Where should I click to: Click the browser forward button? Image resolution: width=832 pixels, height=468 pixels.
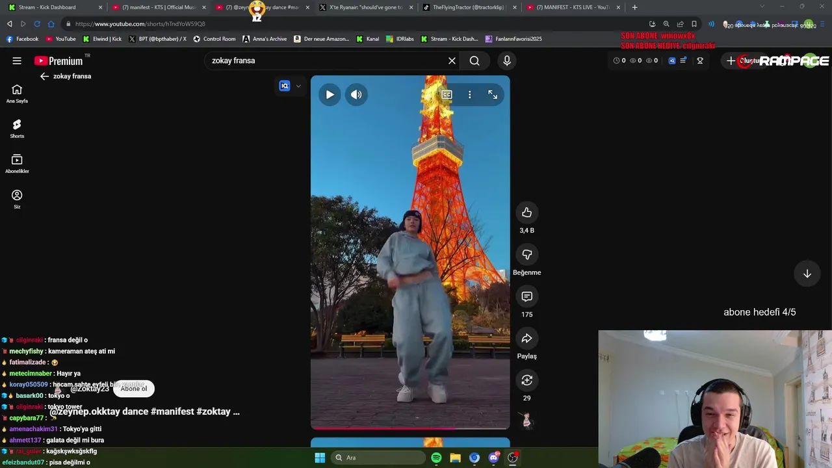click(23, 24)
